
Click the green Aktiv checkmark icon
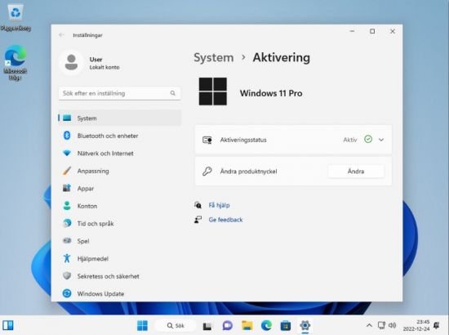[x=368, y=139]
